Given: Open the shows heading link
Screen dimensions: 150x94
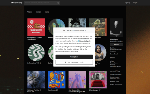Looking at the screenshot, I should point(112,58).
